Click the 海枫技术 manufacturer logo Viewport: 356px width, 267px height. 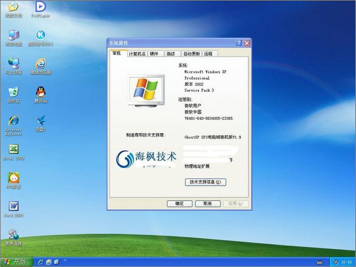click(x=146, y=158)
